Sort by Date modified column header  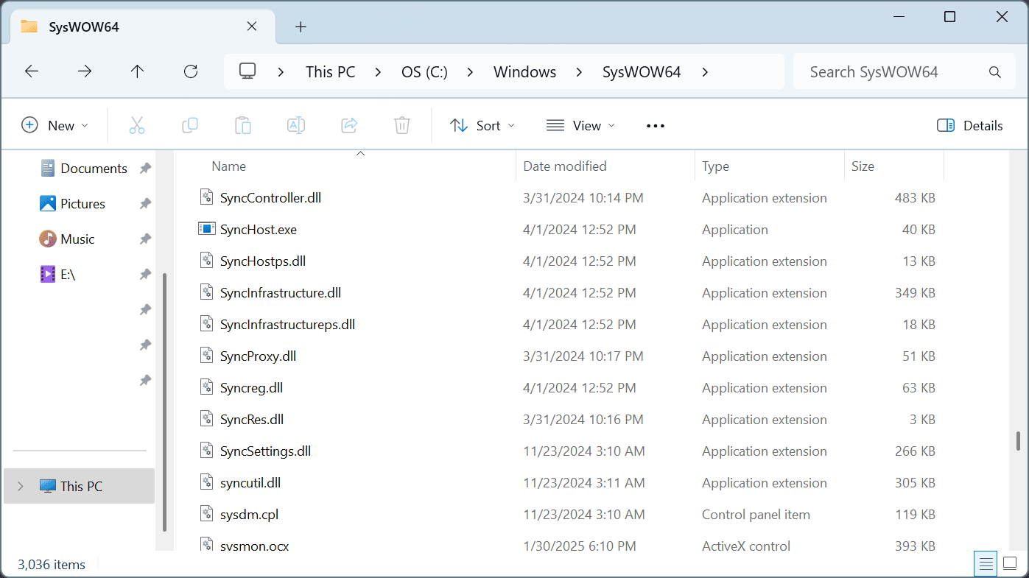click(x=605, y=166)
